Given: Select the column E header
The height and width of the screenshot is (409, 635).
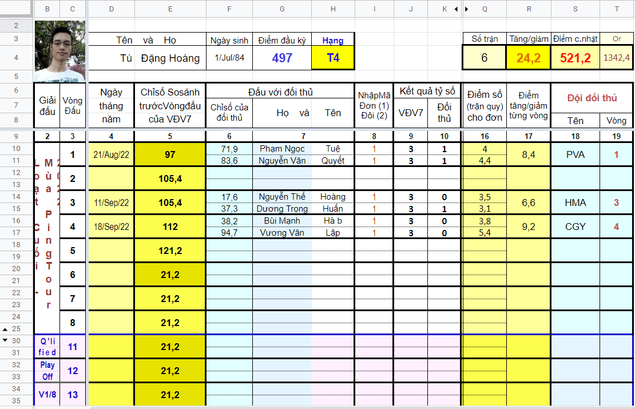Looking at the screenshot, I should click(170, 9).
